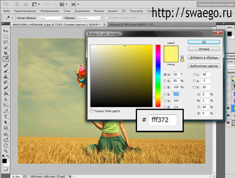The width and height of the screenshot is (235, 178).
Task: Select the Crop tool
Action: (6, 53)
